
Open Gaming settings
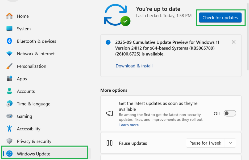coord(24,116)
